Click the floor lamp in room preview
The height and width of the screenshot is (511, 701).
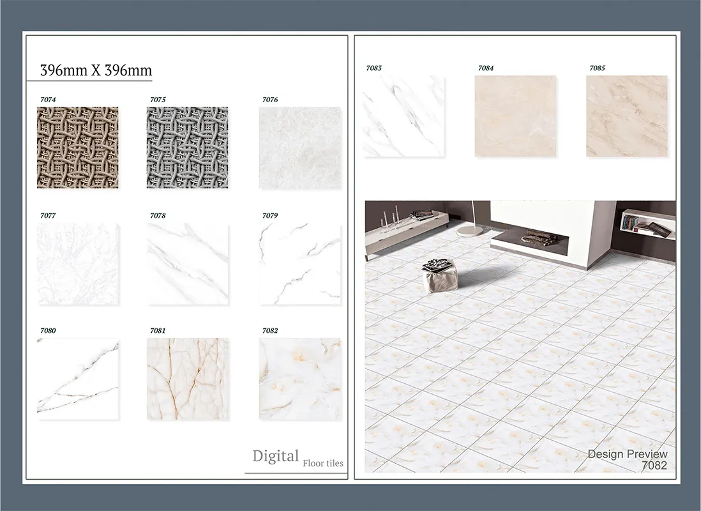(x=472, y=218)
